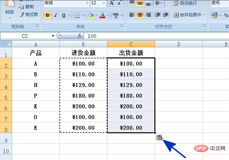Select column A header
Screen dimensions: 229x160
pyautogui.click(x=36, y=44)
